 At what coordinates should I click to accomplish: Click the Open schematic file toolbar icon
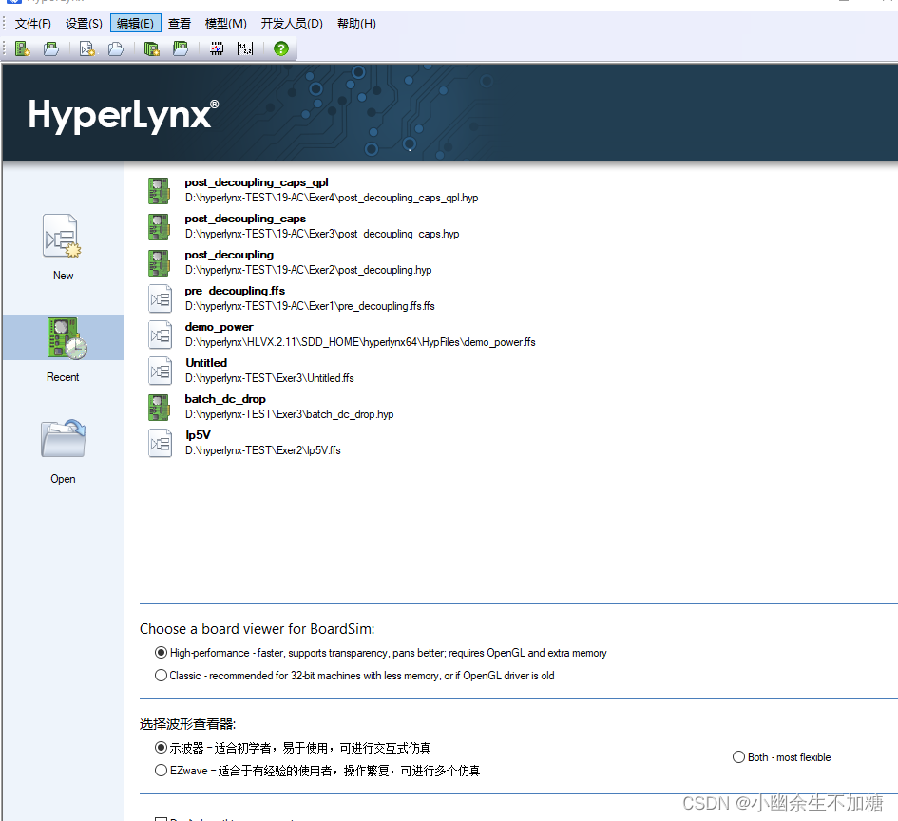[116, 48]
